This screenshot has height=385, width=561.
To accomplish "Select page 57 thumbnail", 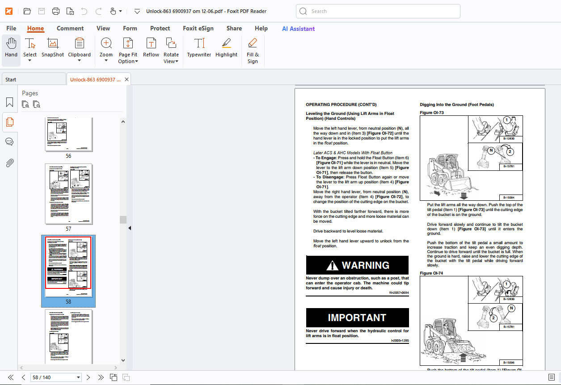I will point(69,194).
